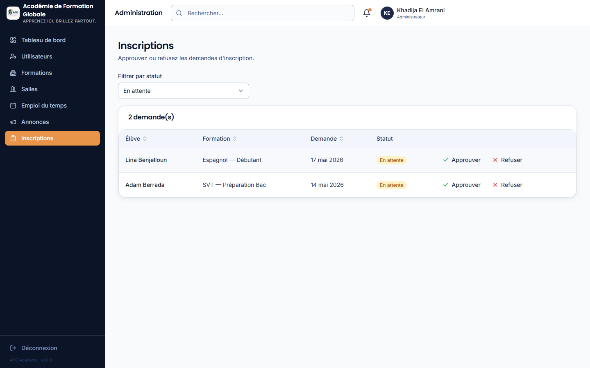Viewport: 590px width, 368px height.
Task: Click the green checkmark icon for Lina Benjelloun
Action: tap(446, 160)
